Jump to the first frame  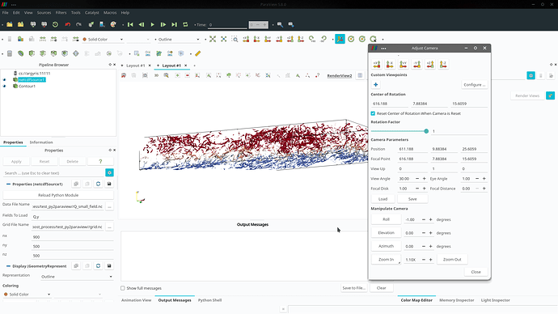pos(130,24)
